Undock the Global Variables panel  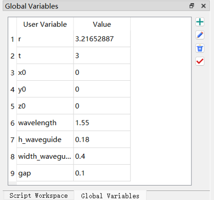pyautogui.click(x=191, y=6)
